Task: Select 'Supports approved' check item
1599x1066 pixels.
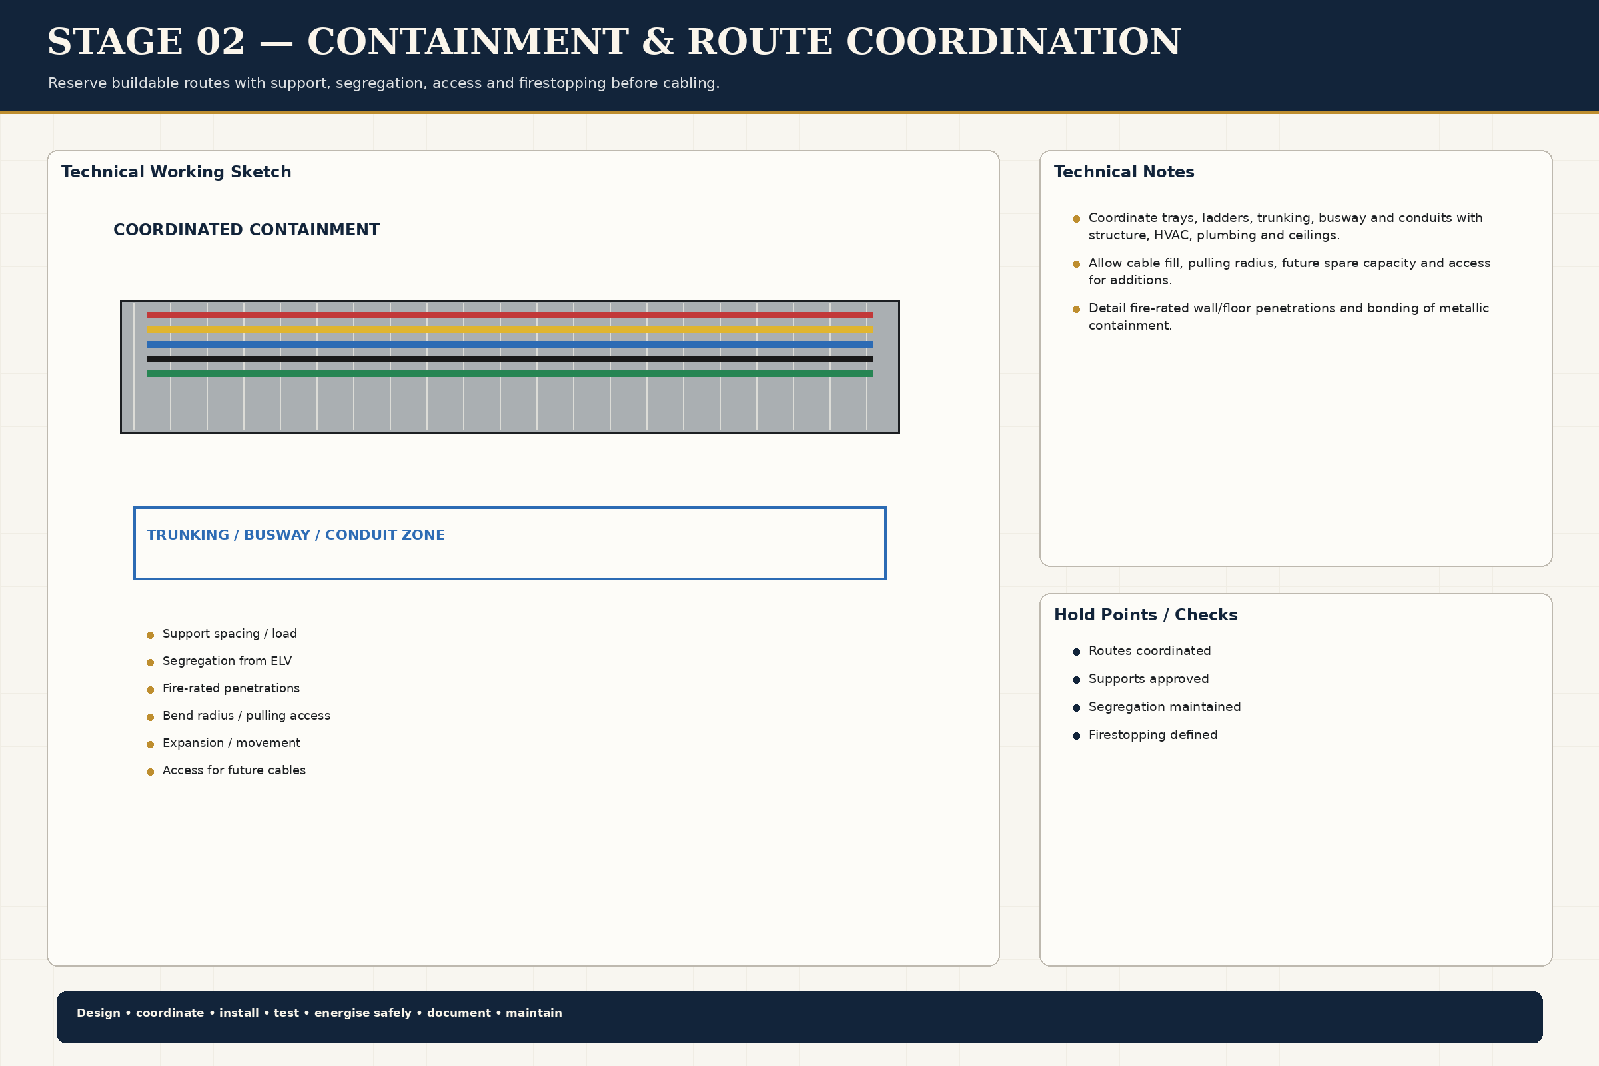Action: (1141, 679)
